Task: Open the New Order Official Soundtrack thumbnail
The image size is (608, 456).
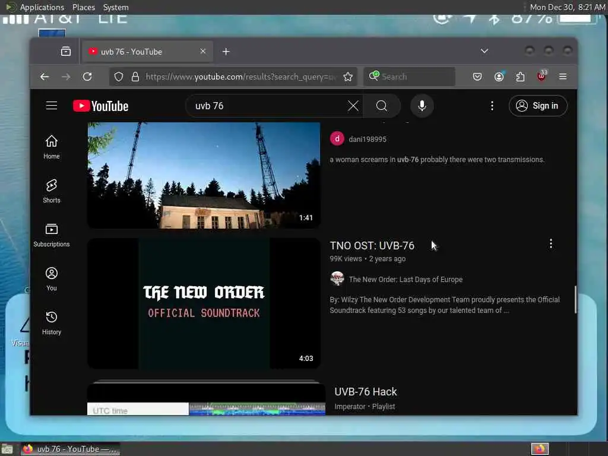Action: point(204,303)
